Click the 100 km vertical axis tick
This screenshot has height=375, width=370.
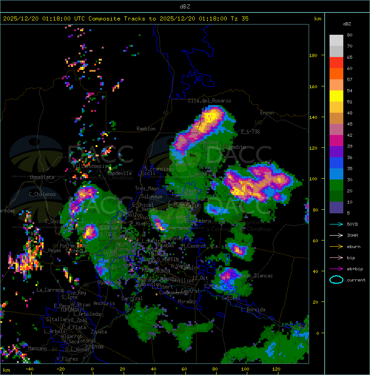[313, 179]
